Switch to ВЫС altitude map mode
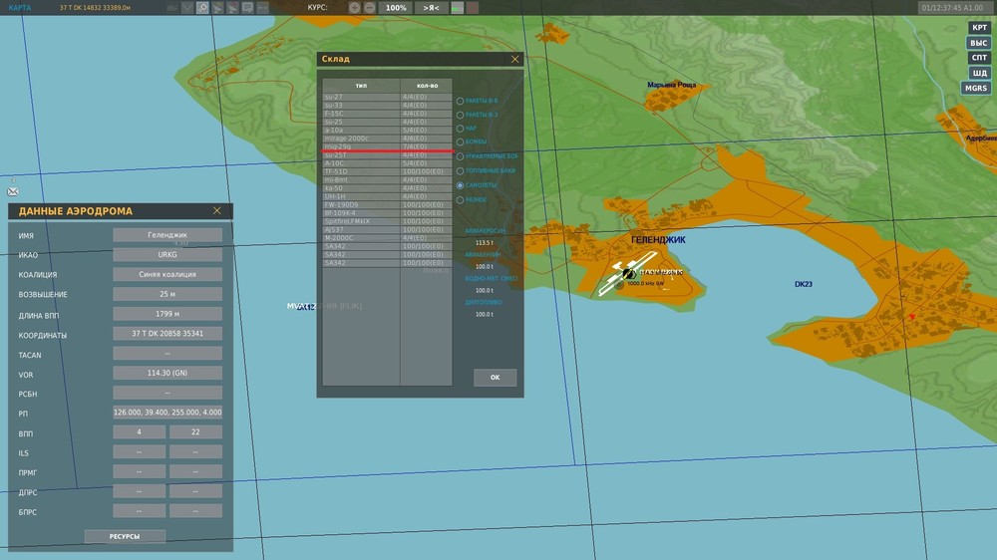This screenshot has width=997, height=560. tap(979, 43)
